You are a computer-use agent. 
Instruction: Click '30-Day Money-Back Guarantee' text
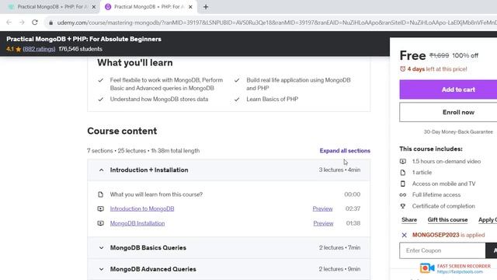(458, 131)
